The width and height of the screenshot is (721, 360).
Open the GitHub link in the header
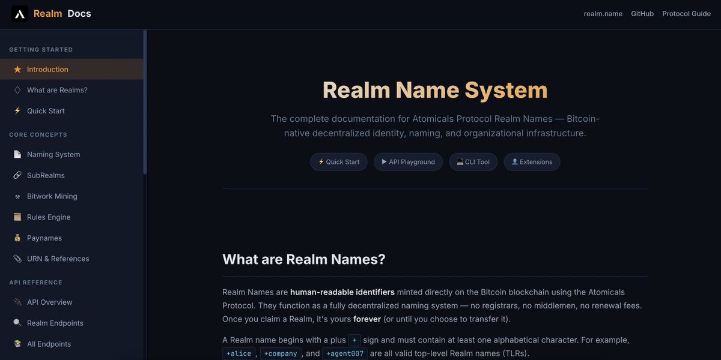pos(642,13)
